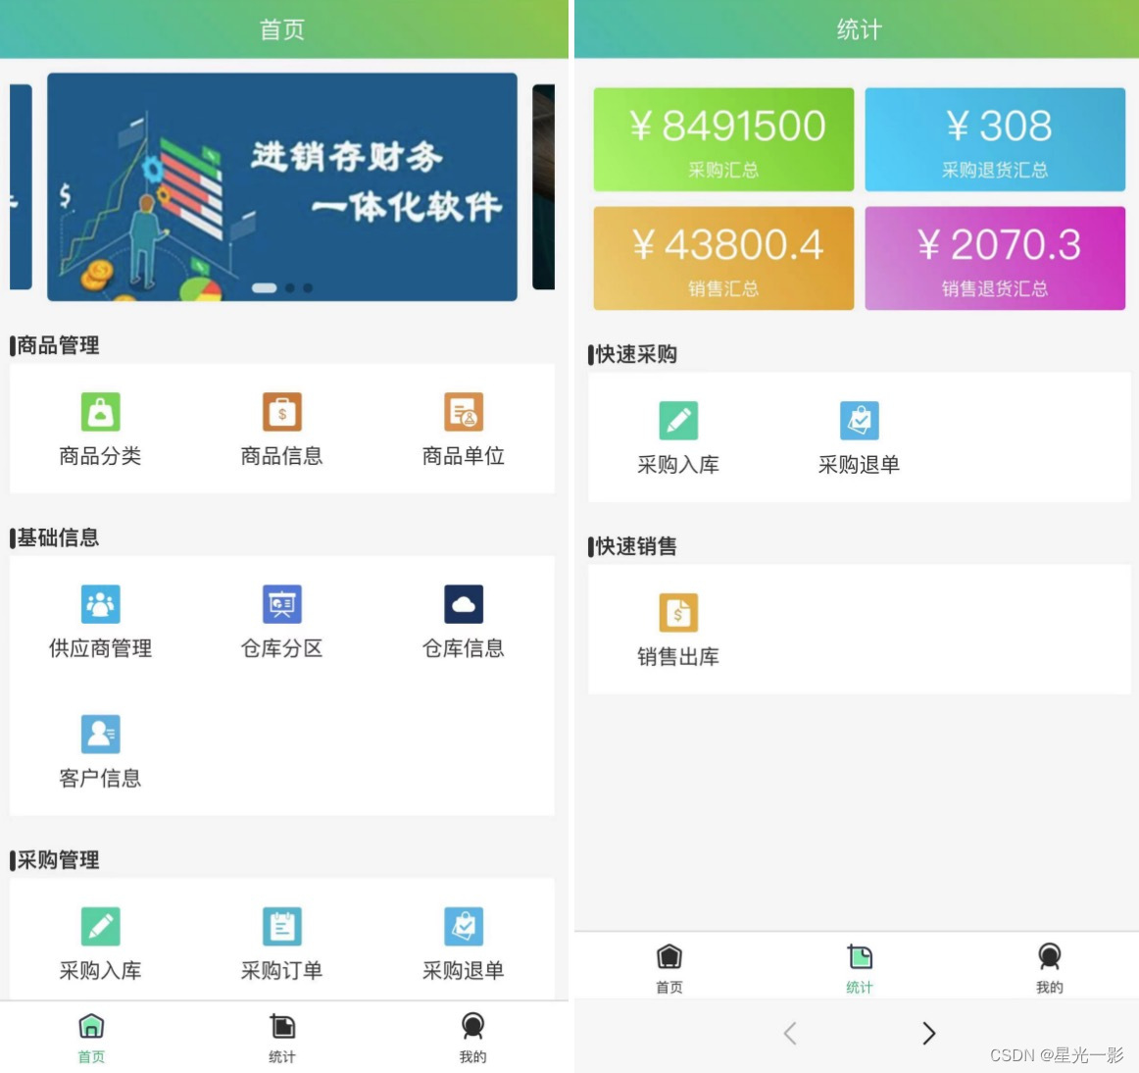
Task: Tap the 供应商管理 label text
Action: (100, 648)
